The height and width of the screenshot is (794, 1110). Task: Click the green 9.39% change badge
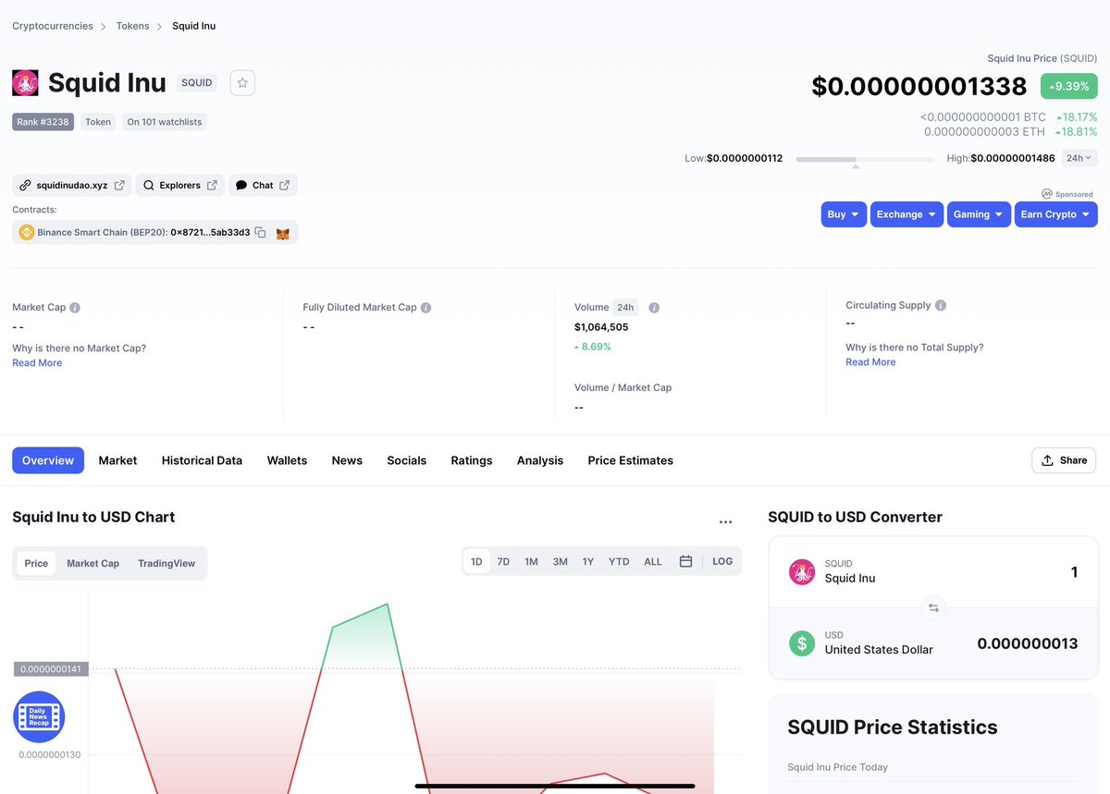click(1069, 86)
